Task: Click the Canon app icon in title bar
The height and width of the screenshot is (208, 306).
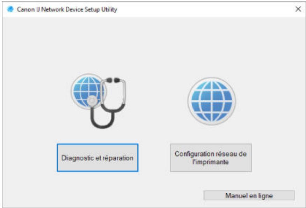Action: point(10,9)
